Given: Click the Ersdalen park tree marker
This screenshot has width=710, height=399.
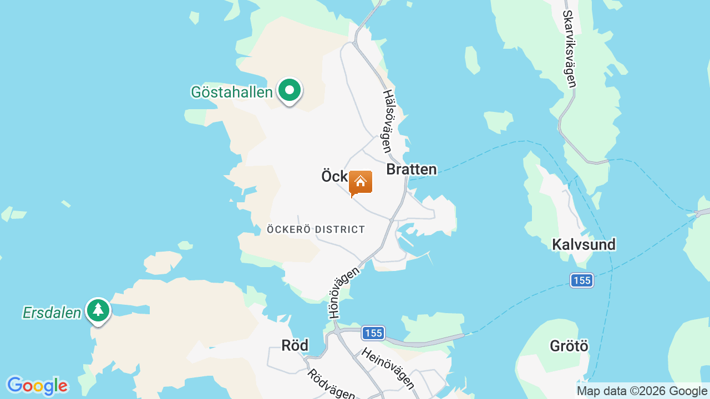Looking at the screenshot, I should (x=98, y=311).
